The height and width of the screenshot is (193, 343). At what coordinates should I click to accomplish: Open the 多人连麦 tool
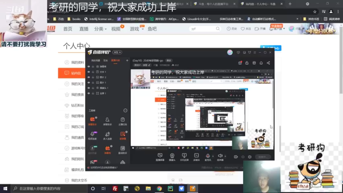coord(108,136)
